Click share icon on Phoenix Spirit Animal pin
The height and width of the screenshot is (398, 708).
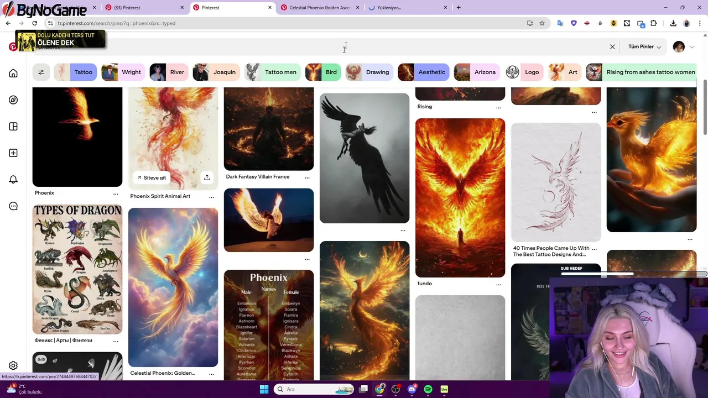(x=207, y=177)
